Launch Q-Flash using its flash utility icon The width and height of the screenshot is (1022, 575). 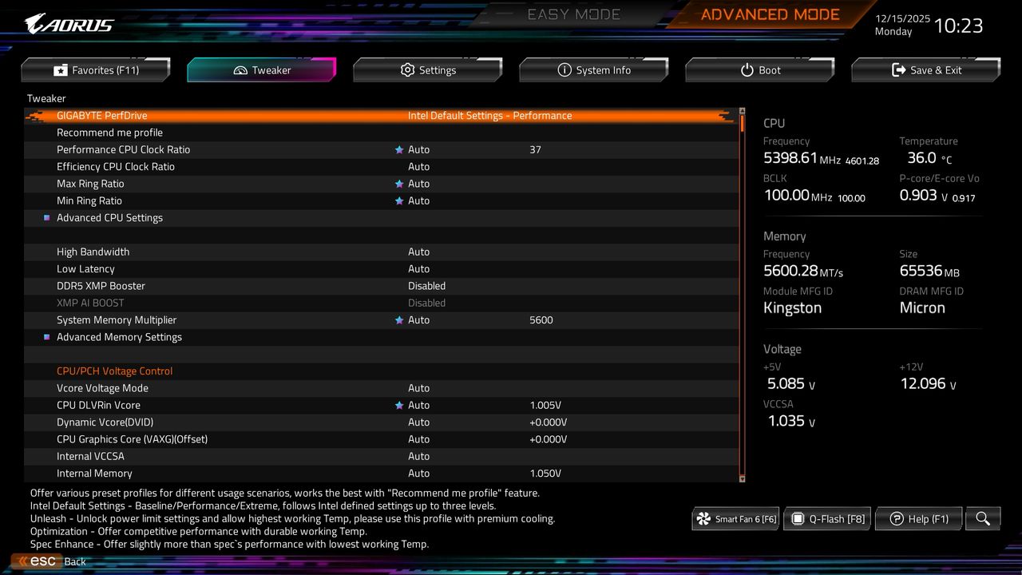(x=798, y=518)
